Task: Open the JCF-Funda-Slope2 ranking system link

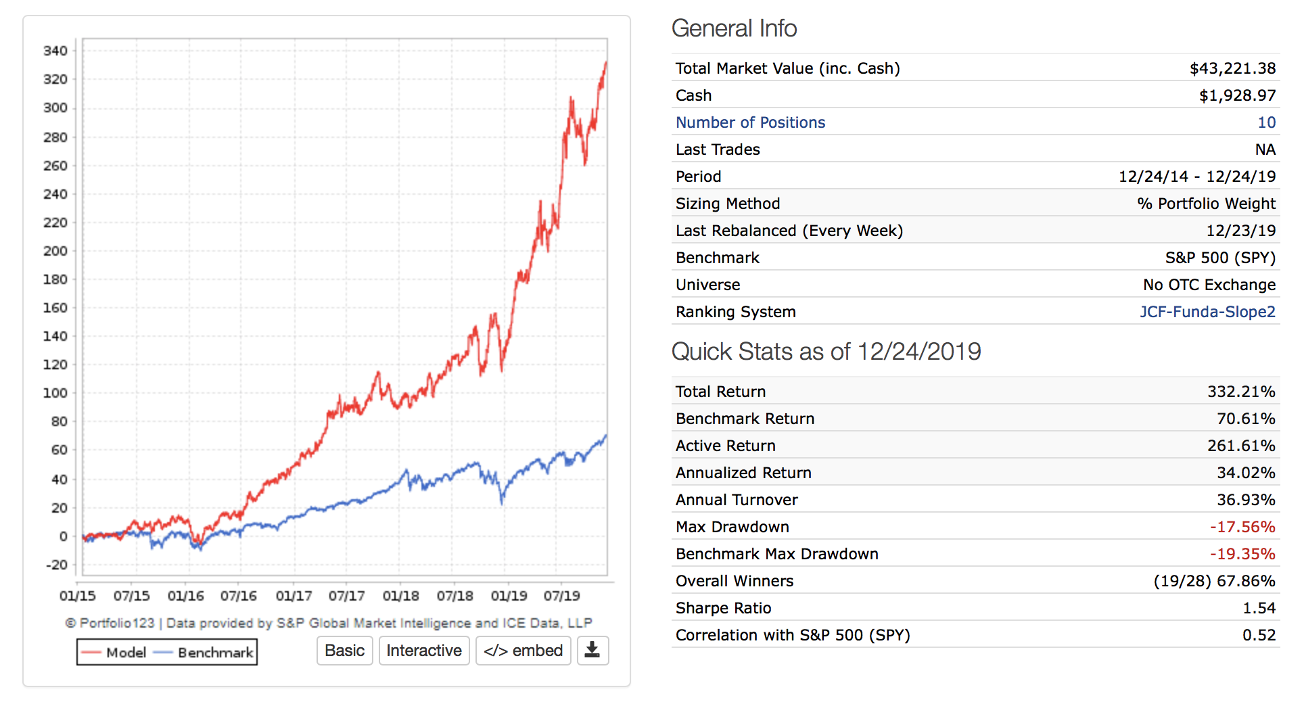Action: point(1207,312)
